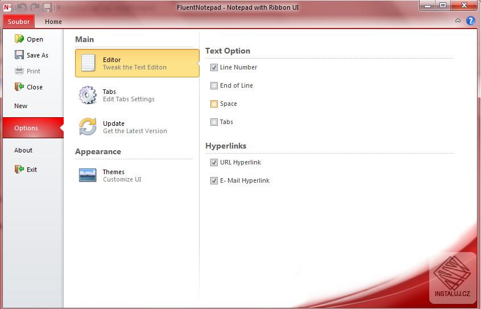481x309 pixels.
Task: Click the Tabs gear icon
Action: [x=88, y=95]
